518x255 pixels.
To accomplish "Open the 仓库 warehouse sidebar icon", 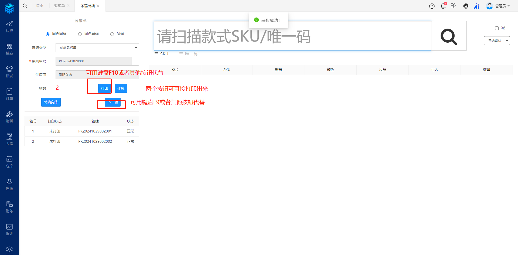I will [9, 162].
